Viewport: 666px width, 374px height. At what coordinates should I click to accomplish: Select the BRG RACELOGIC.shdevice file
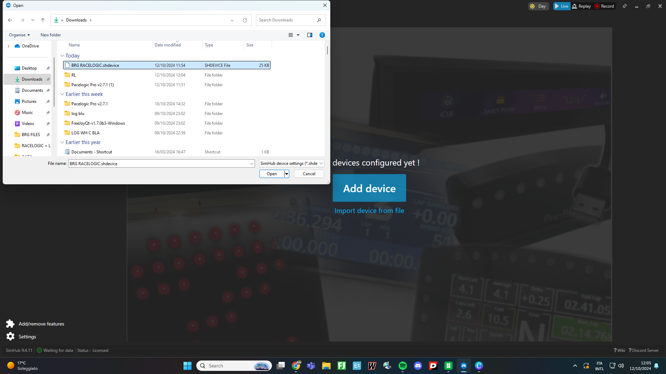(x=167, y=65)
